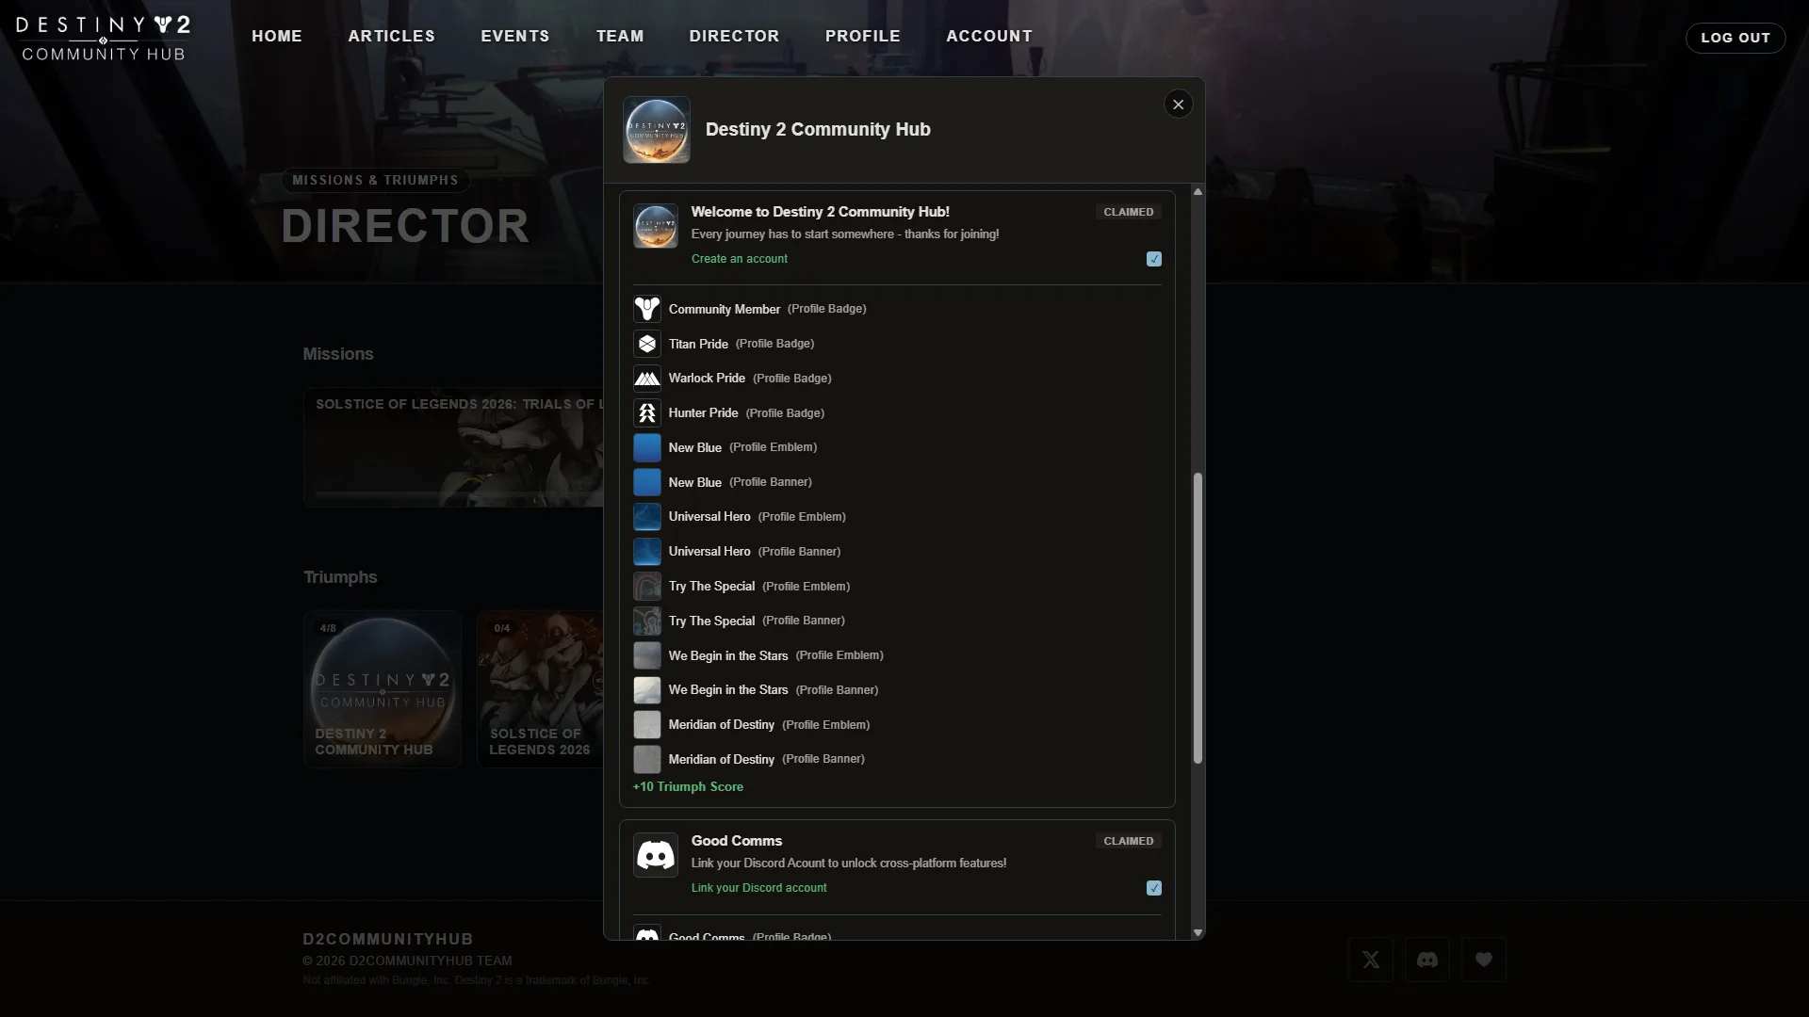The width and height of the screenshot is (1809, 1017).
Task: Click the Universal Hero Profile Banner icon
Action: [647, 552]
